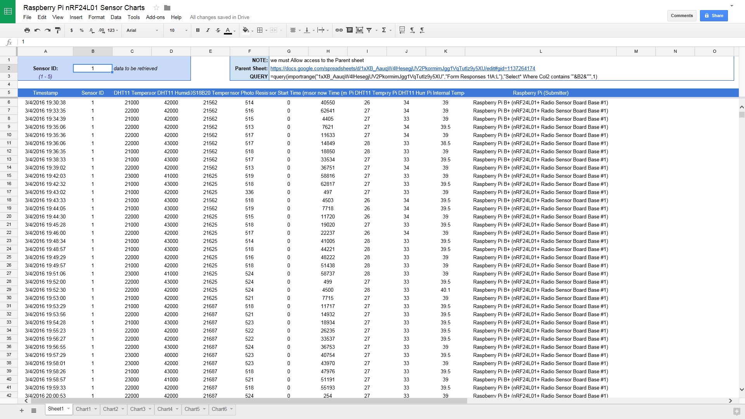Open the number format 123 dropdown
Screen dimensions: 745x419
tap(113, 30)
